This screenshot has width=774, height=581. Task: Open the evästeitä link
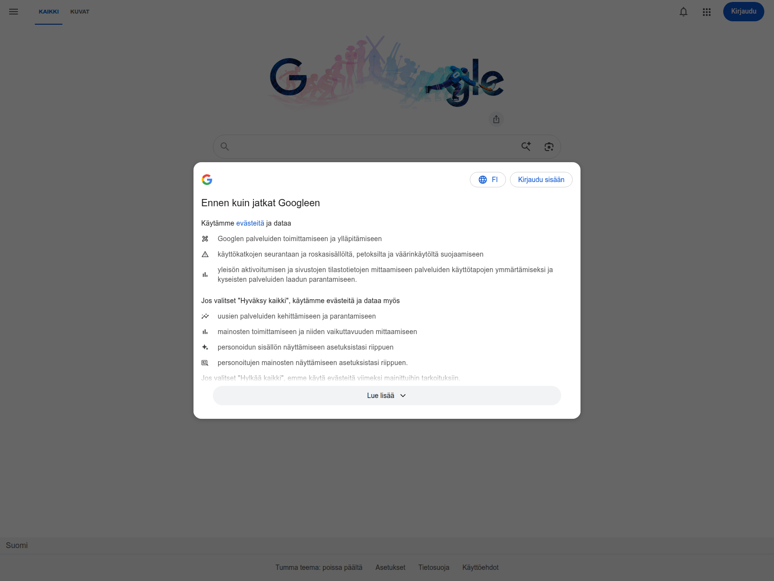pyautogui.click(x=250, y=223)
